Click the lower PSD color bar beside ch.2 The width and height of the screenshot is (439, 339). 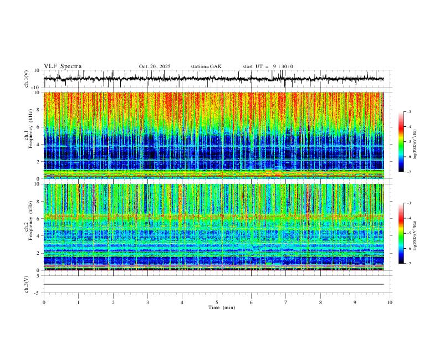coord(401,233)
